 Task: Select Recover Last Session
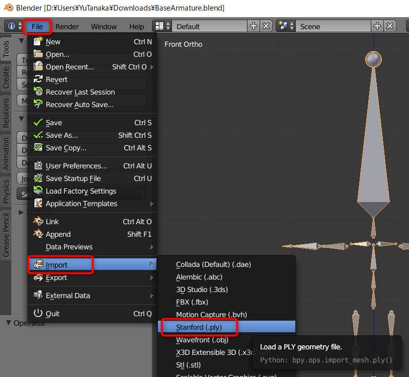[92, 92]
